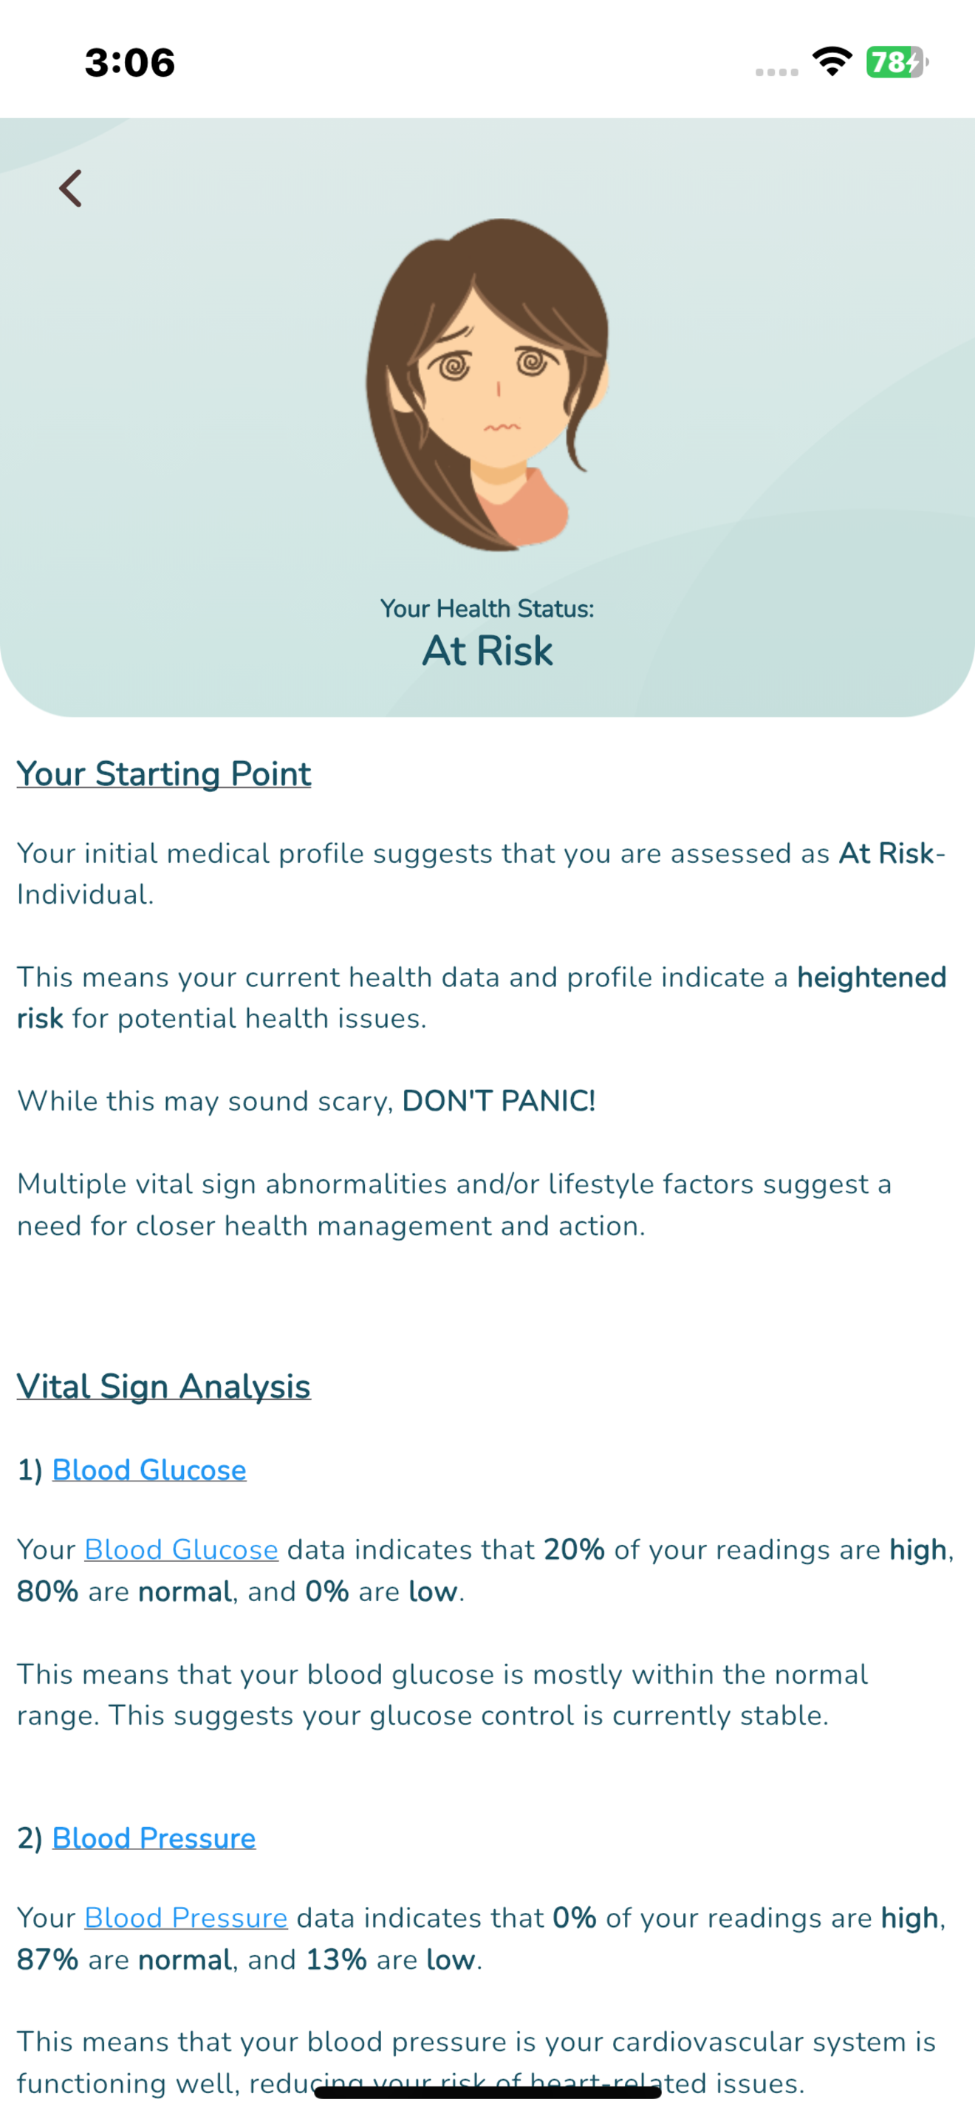Tap the 'Your Health Status:' label
975x2119 pixels.
(x=487, y=609)
